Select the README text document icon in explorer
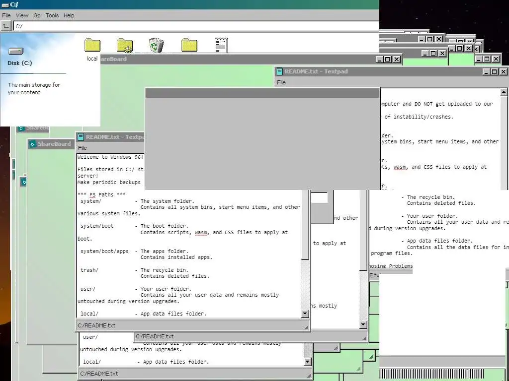 coord(221,45)
